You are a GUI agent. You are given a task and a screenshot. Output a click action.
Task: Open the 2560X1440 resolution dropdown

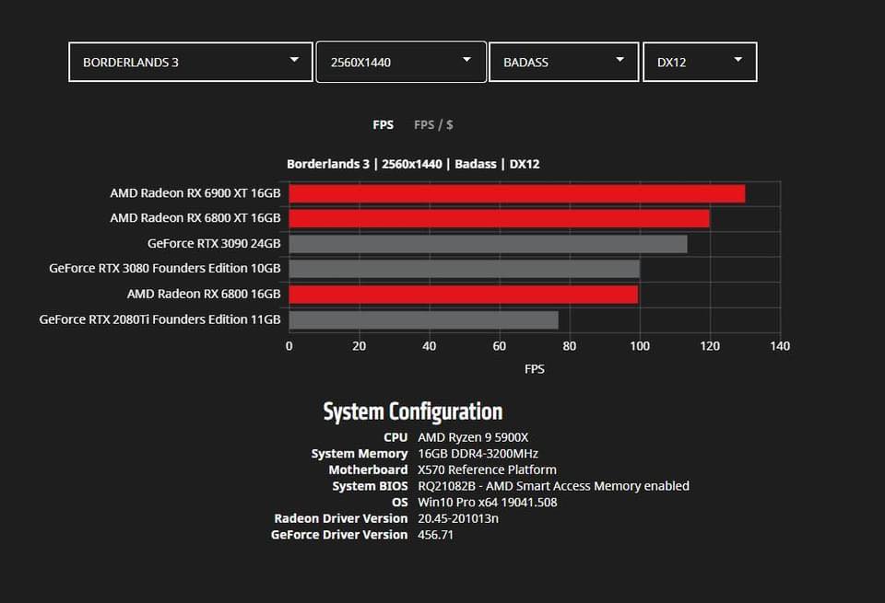[401, 62]
